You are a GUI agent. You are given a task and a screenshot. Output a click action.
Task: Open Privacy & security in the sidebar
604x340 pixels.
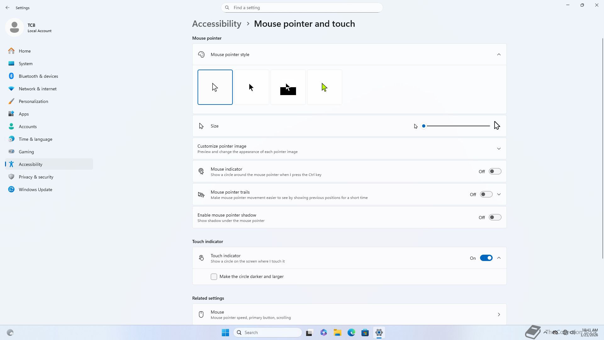[36, 177]
